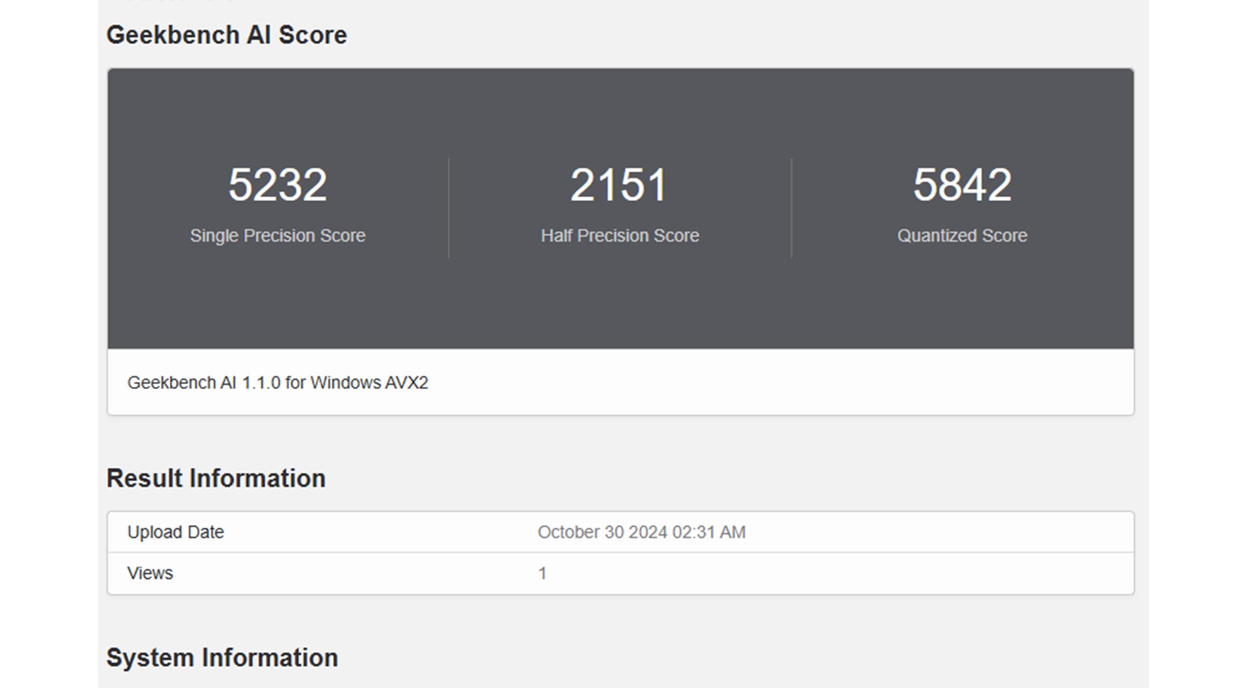Select the October 30 2024 02:31 AM value
This screenshot has width=1239, height=688.
click(641, 532)
